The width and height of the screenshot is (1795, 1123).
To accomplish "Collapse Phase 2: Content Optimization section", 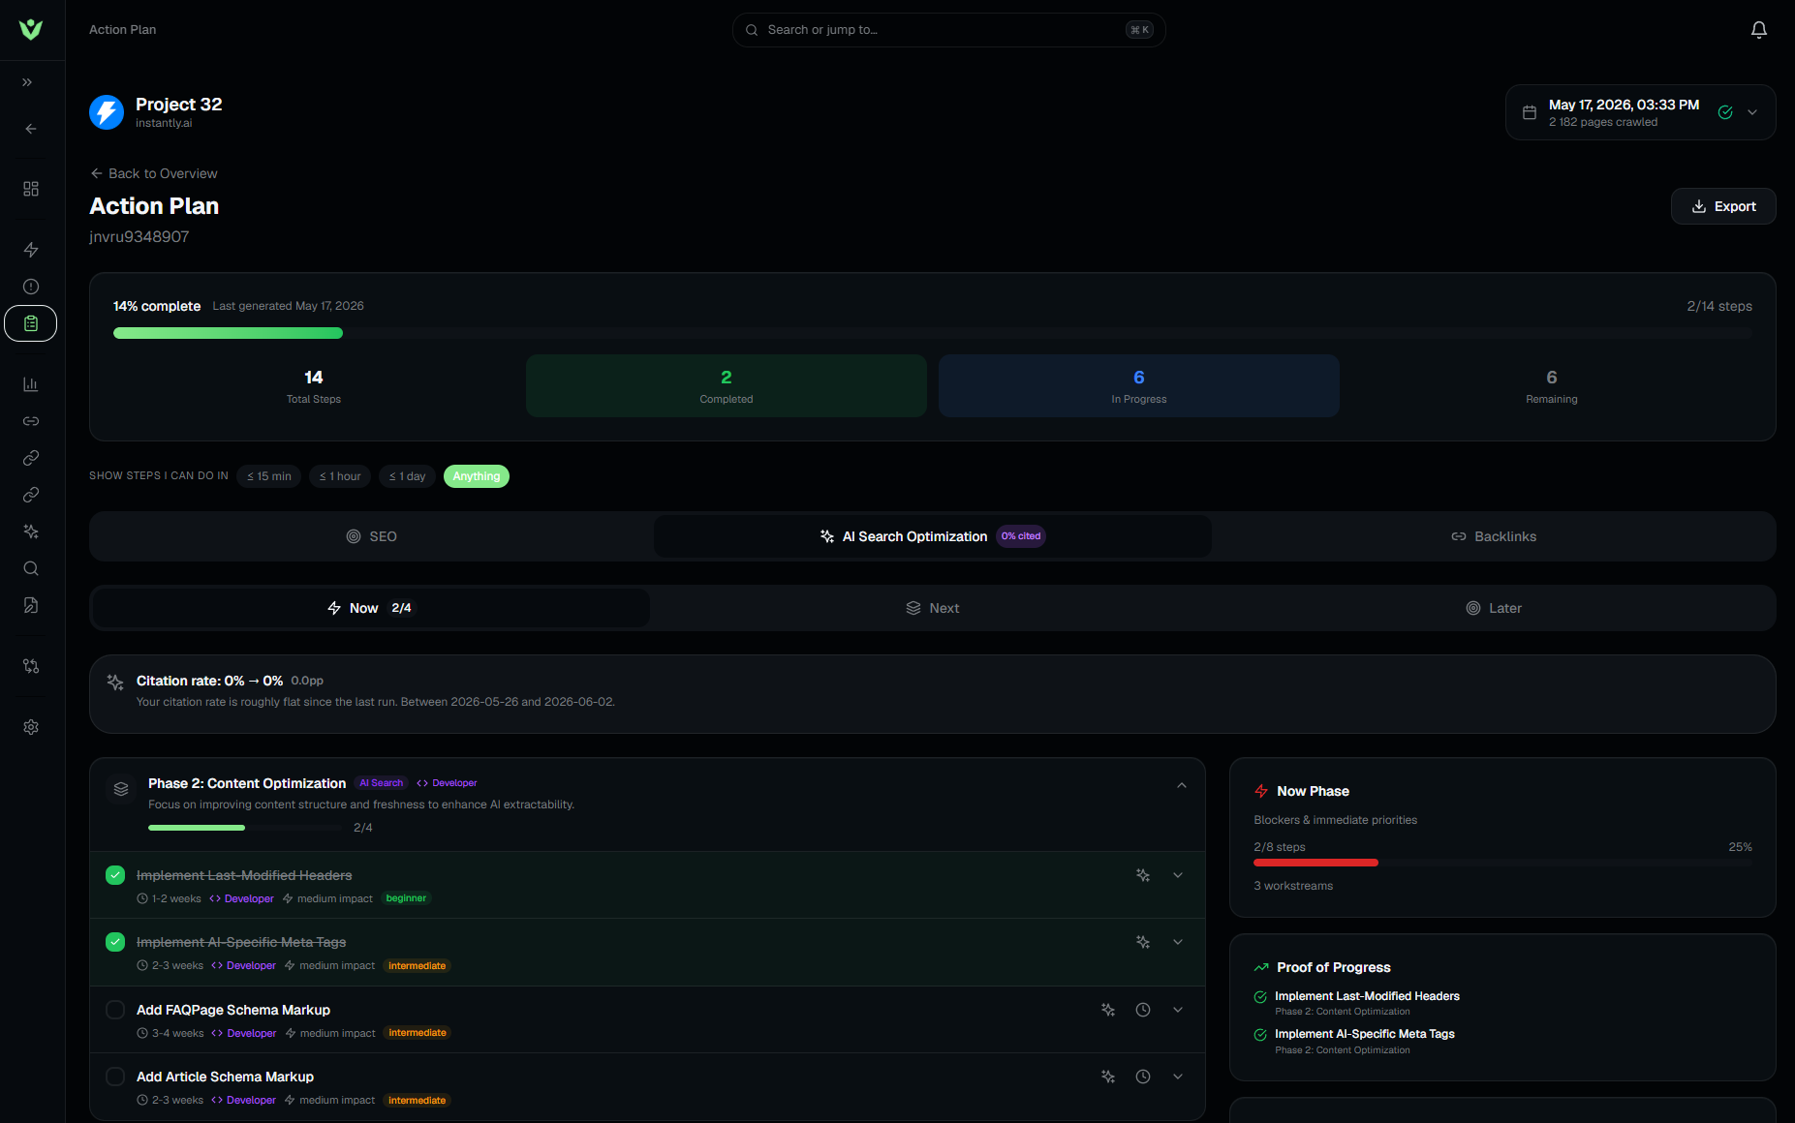I will tap(1182, 785).
